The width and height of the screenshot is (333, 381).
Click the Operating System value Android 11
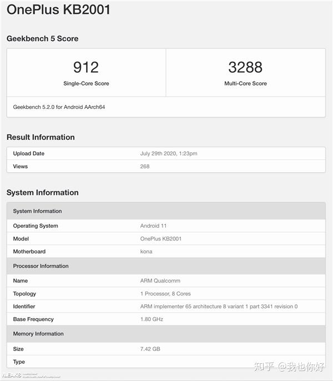coord(153,225)
